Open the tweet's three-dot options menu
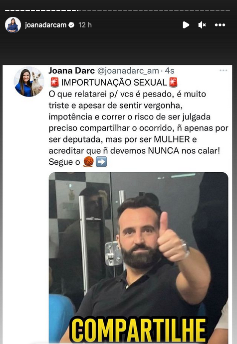The width and height of the screenshot is (237, 344). pyautogui.click(x=224, y=70)
